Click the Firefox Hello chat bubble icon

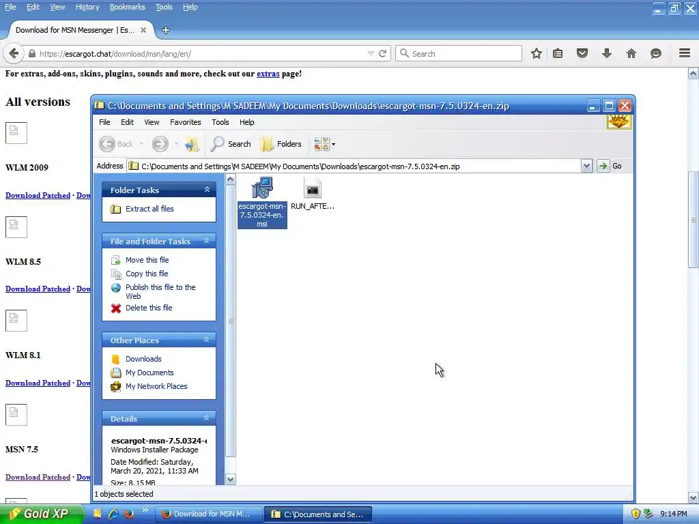(656, 53)
